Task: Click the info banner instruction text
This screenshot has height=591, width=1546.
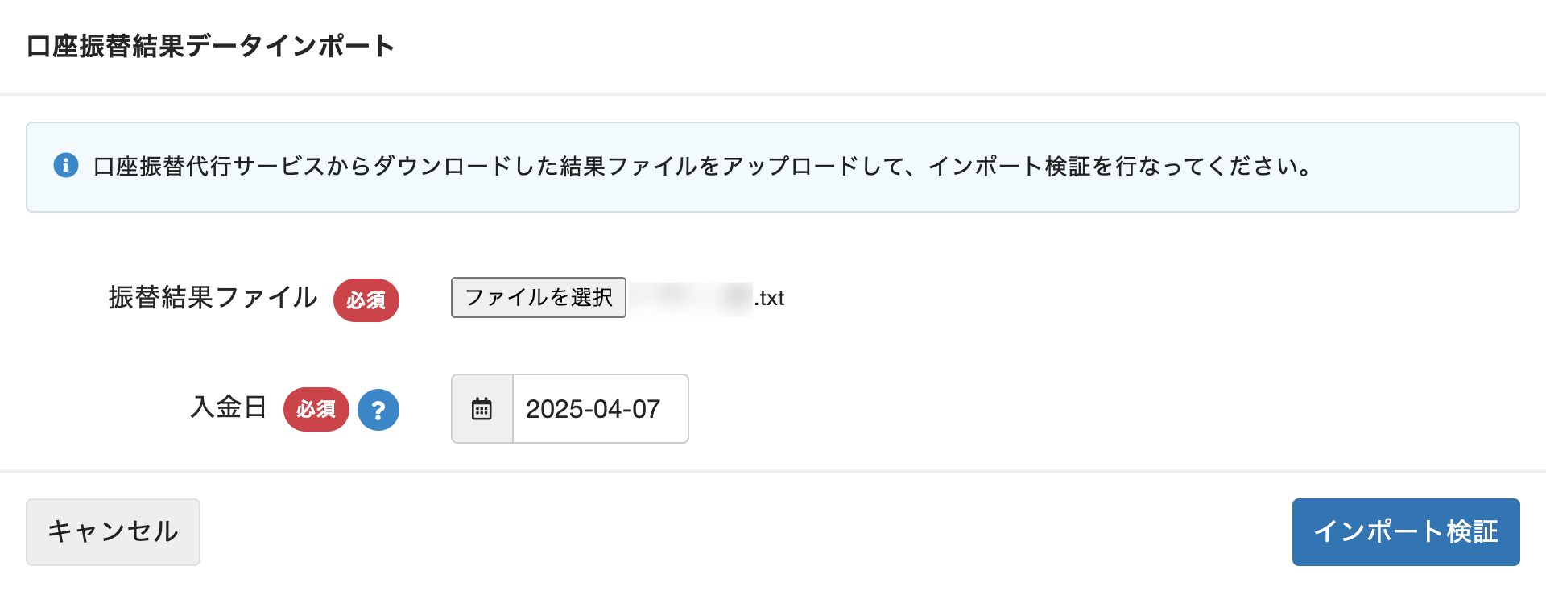Action: click(x=702, y=167)
